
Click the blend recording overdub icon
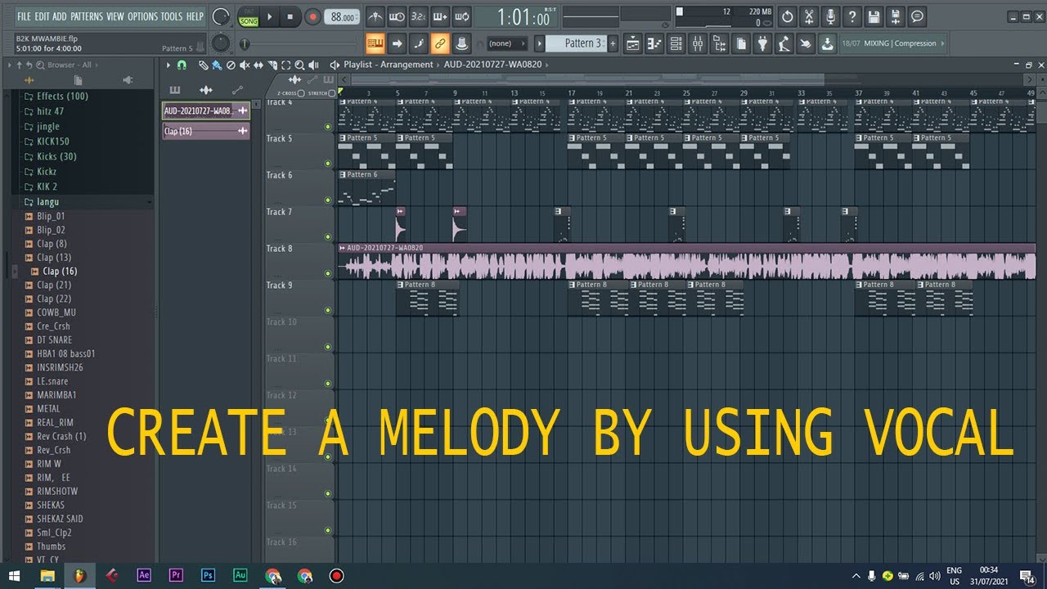tap(440, 16)
